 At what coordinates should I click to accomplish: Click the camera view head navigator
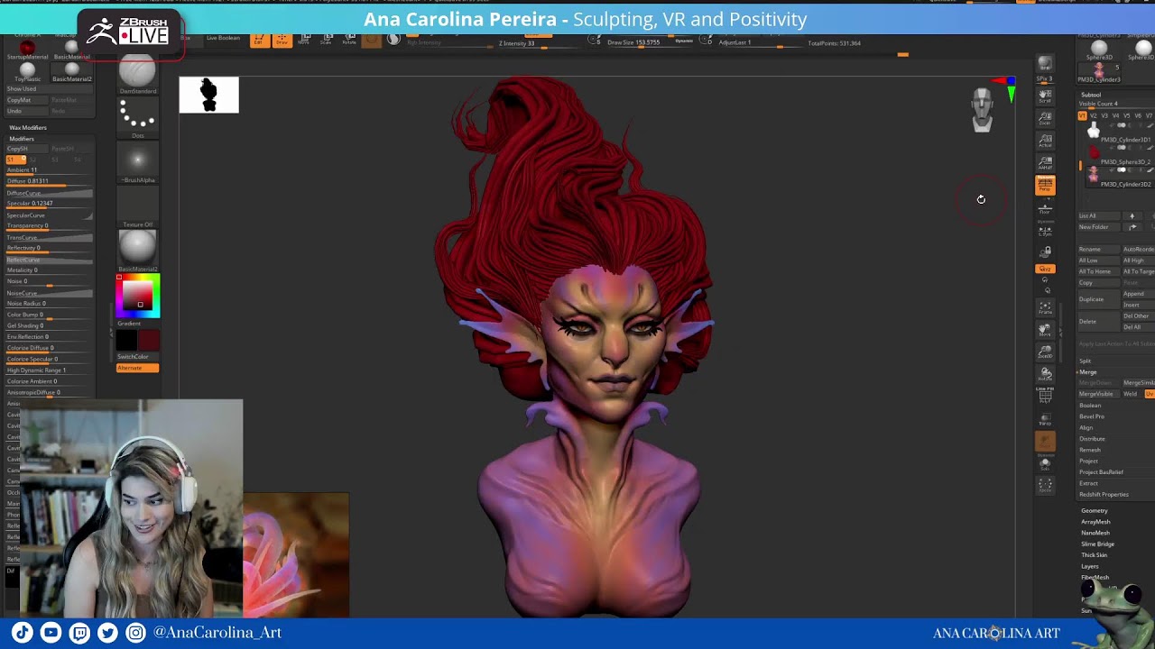[982, 110]
